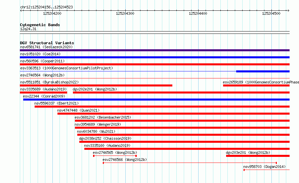Click the red nsv560596 variant bar

[x=155, y=64]
